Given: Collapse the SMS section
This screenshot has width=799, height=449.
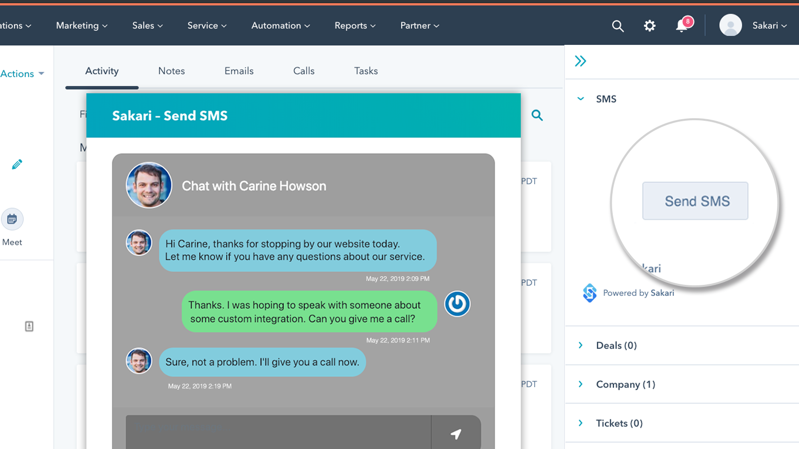Looking at the screenshot, I should [x=580, y=99].
